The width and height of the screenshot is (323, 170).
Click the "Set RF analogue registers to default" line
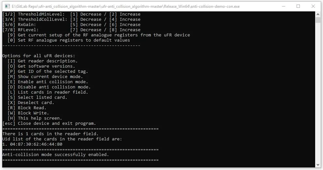69,40
